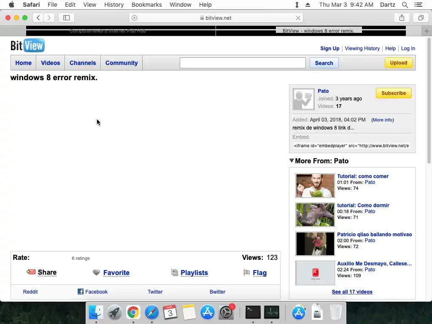Click the bitview.net address bar
The height and width of the screenshot is (324, 432).
216,18
